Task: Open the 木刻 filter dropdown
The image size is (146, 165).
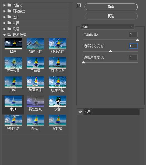Action: (107, 27)
